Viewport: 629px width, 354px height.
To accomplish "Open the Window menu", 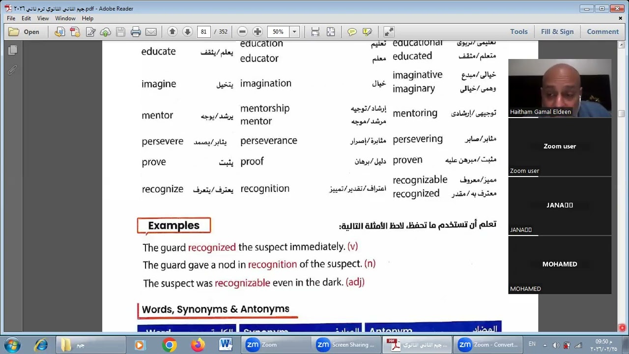I will 65,18.
